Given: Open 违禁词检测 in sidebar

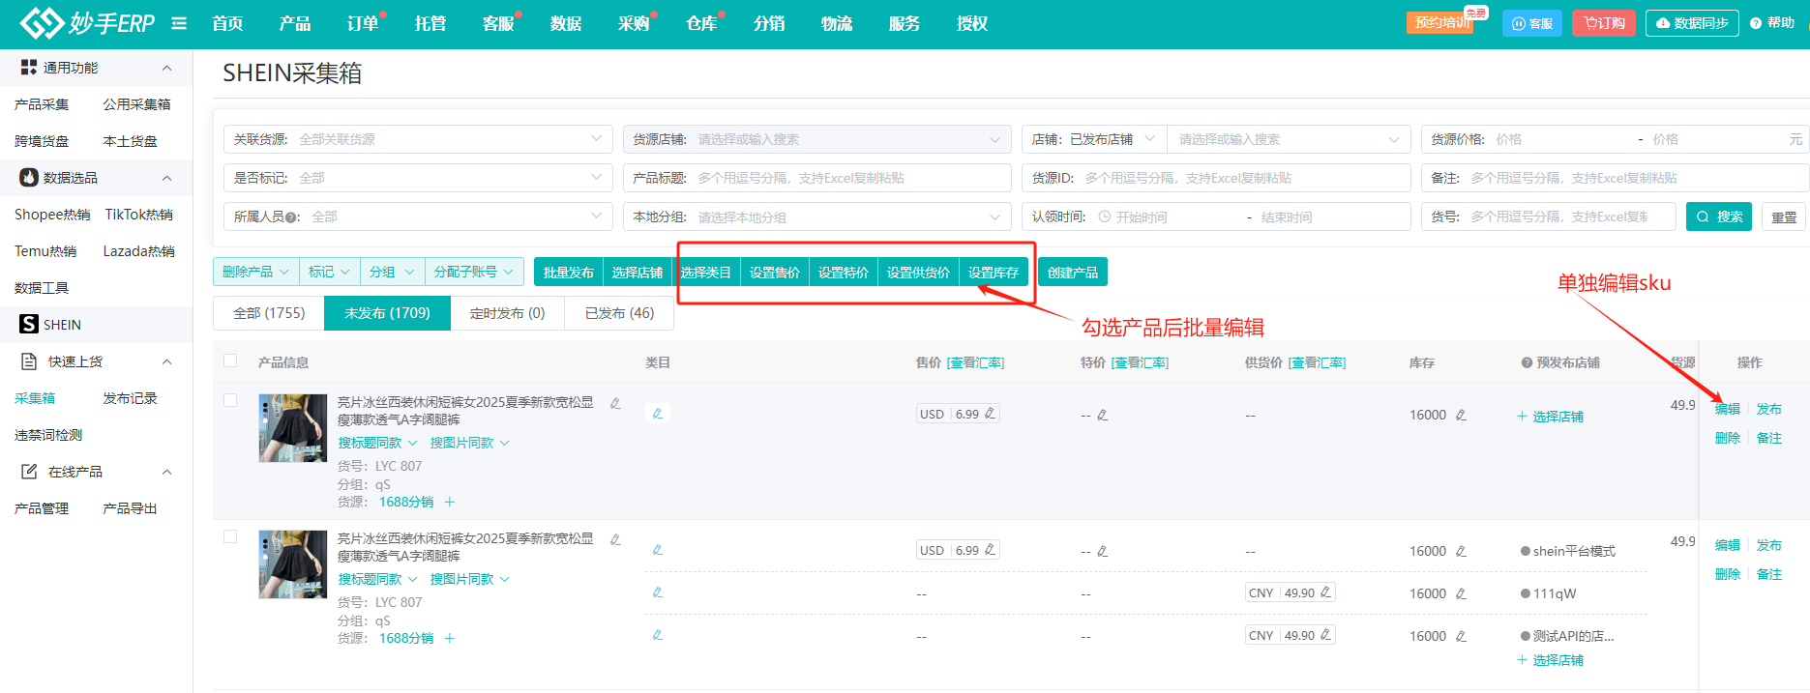Looking at the screenshot, I should coord(48,435).
